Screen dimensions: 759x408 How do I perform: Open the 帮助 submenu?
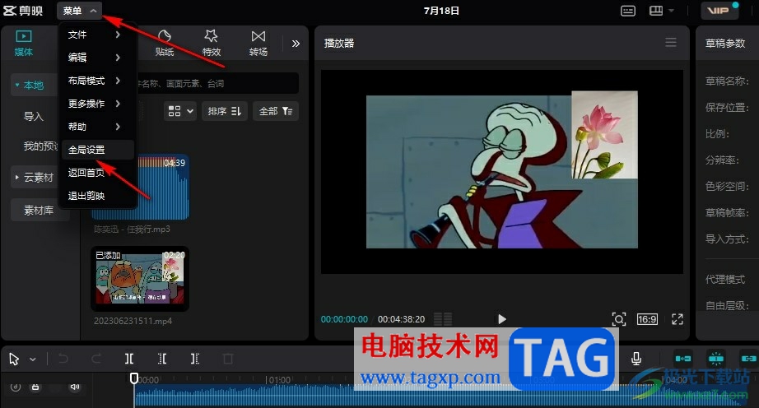(x=97, y=127)
